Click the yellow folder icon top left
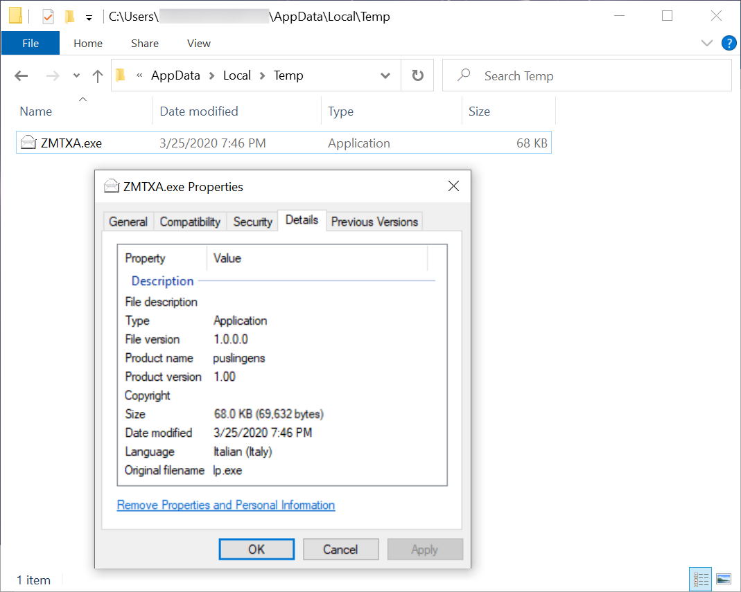741x592 pixels. [15, 15]
